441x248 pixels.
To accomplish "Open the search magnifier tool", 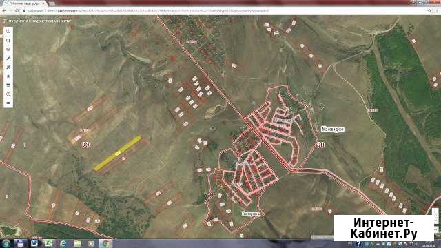I will coord(8,41).
